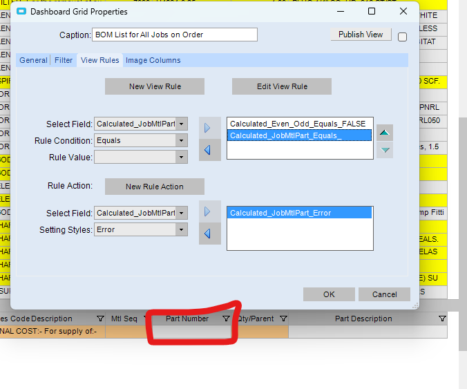
Task: Switch to the General tab
Action: click(x=33, y=60)
